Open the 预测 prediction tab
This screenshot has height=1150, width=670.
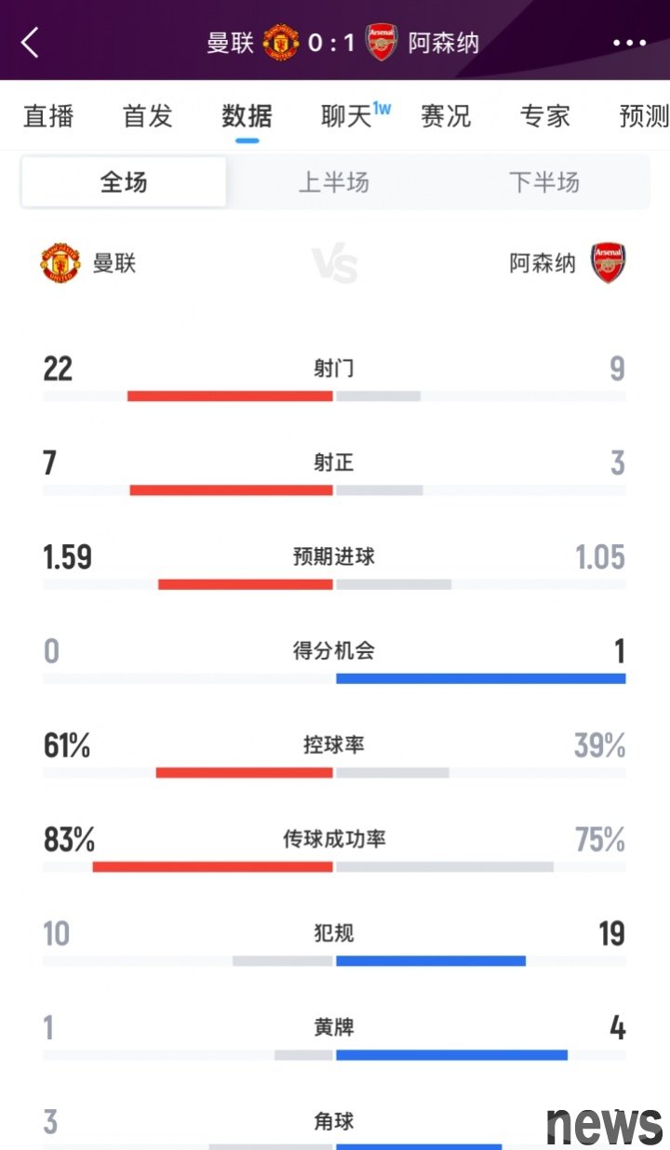tap(643, 116)
